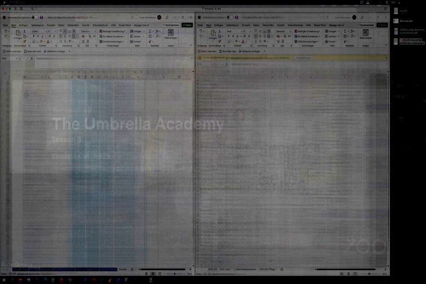
Task: Click Zellen verbinden in left Excel quick toolbar
Action: tap(12, 51)
